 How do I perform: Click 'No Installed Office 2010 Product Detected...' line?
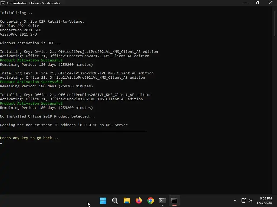(x=48, y=116)
